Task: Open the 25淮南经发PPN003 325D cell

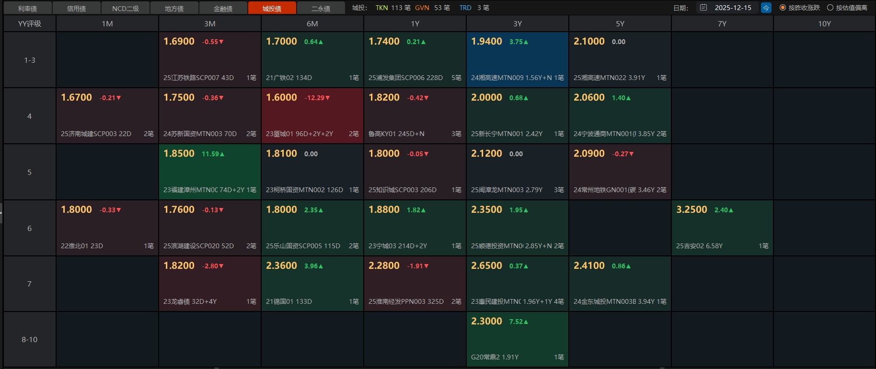Action: [x=415, y=284]
